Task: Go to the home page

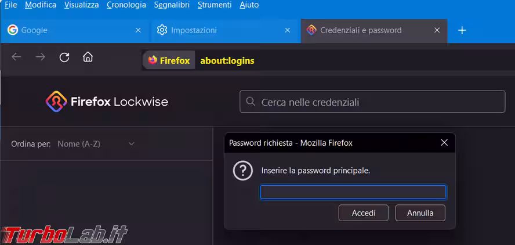Action: pyautogui.click(x=88, y=57)
